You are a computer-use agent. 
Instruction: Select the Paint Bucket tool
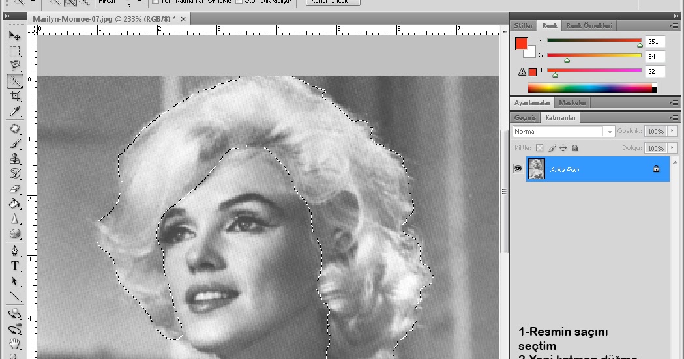pyautogui.click(x=15, y=203)
